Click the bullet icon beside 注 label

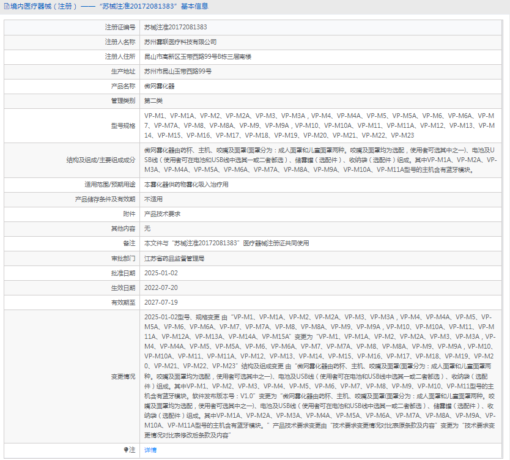(x=126, y=450)
